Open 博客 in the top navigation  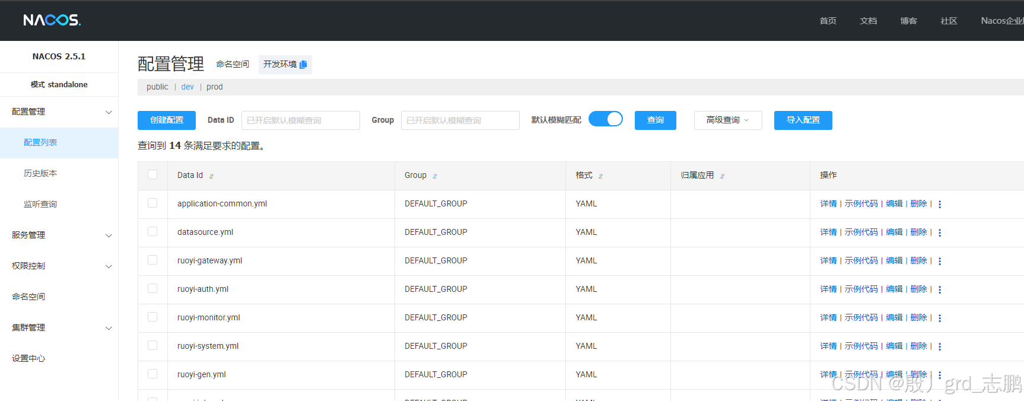(909, 21)
